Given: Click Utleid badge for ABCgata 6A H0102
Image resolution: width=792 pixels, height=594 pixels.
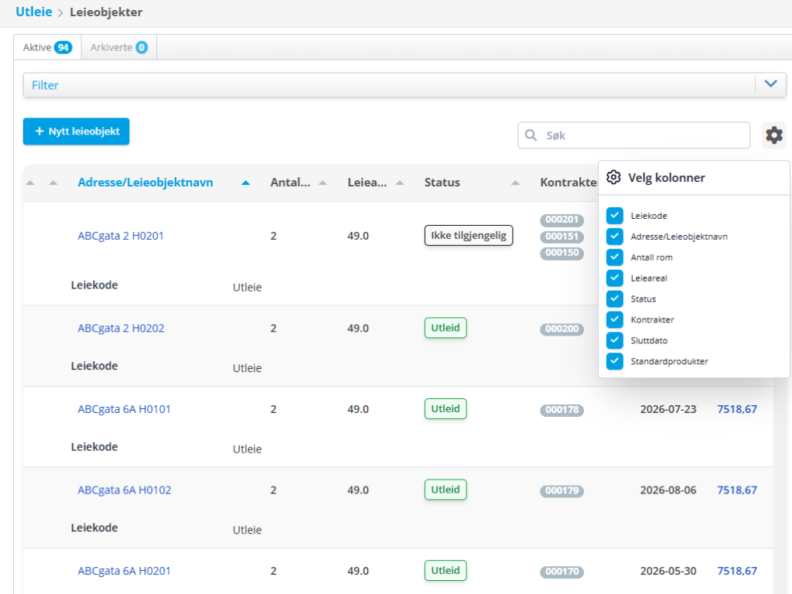Looking at the screenshot, I should point(445,490).
